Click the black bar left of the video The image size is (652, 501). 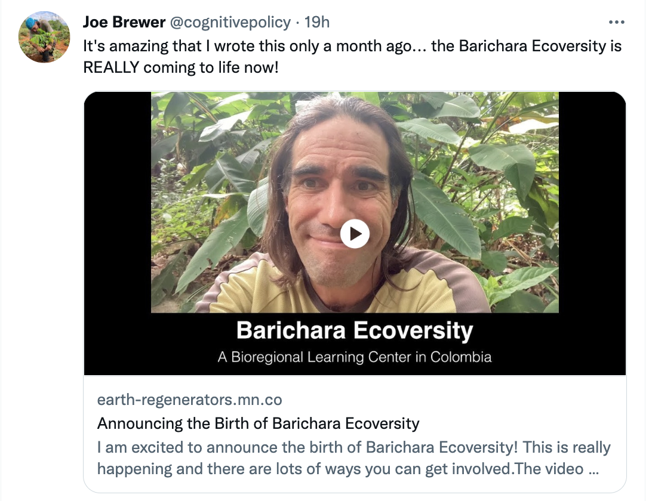point(117,203)
